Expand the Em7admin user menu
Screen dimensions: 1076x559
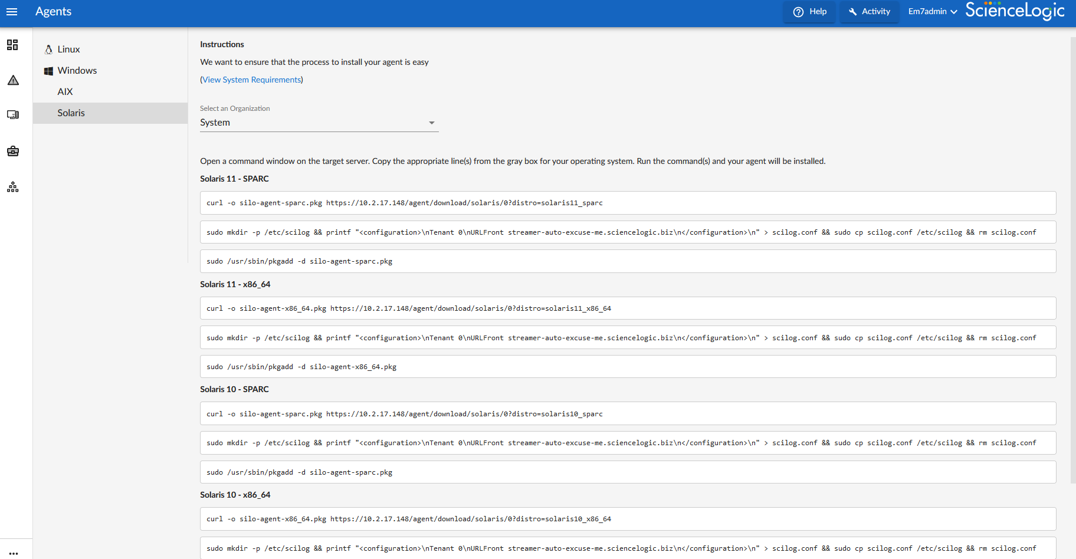[x=932, y=12]
